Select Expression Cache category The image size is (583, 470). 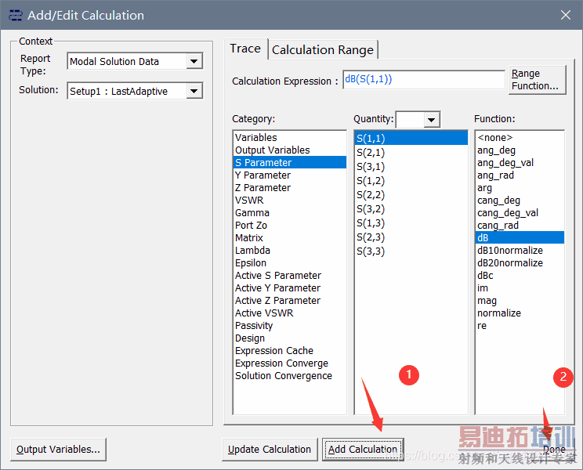tap(290, 351)
